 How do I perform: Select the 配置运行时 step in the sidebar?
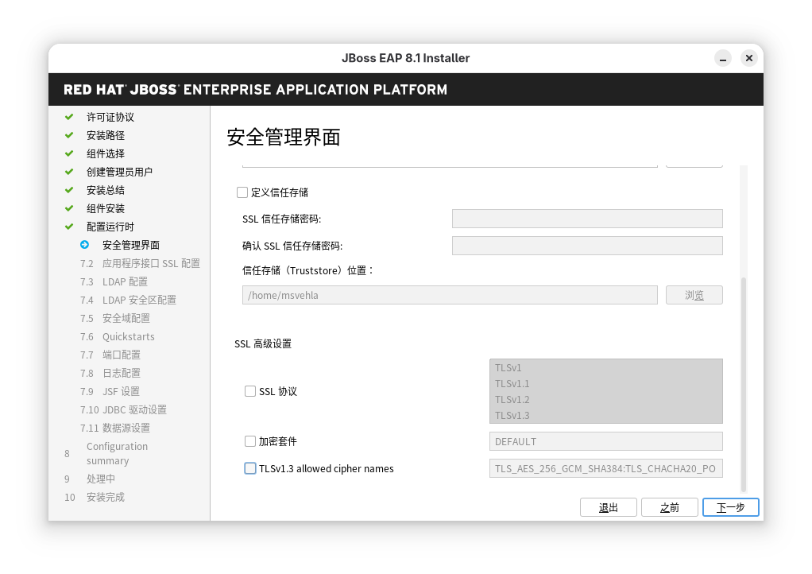(110, 227)
